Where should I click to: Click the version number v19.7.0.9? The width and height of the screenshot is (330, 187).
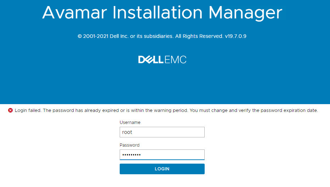coord(235,36)
